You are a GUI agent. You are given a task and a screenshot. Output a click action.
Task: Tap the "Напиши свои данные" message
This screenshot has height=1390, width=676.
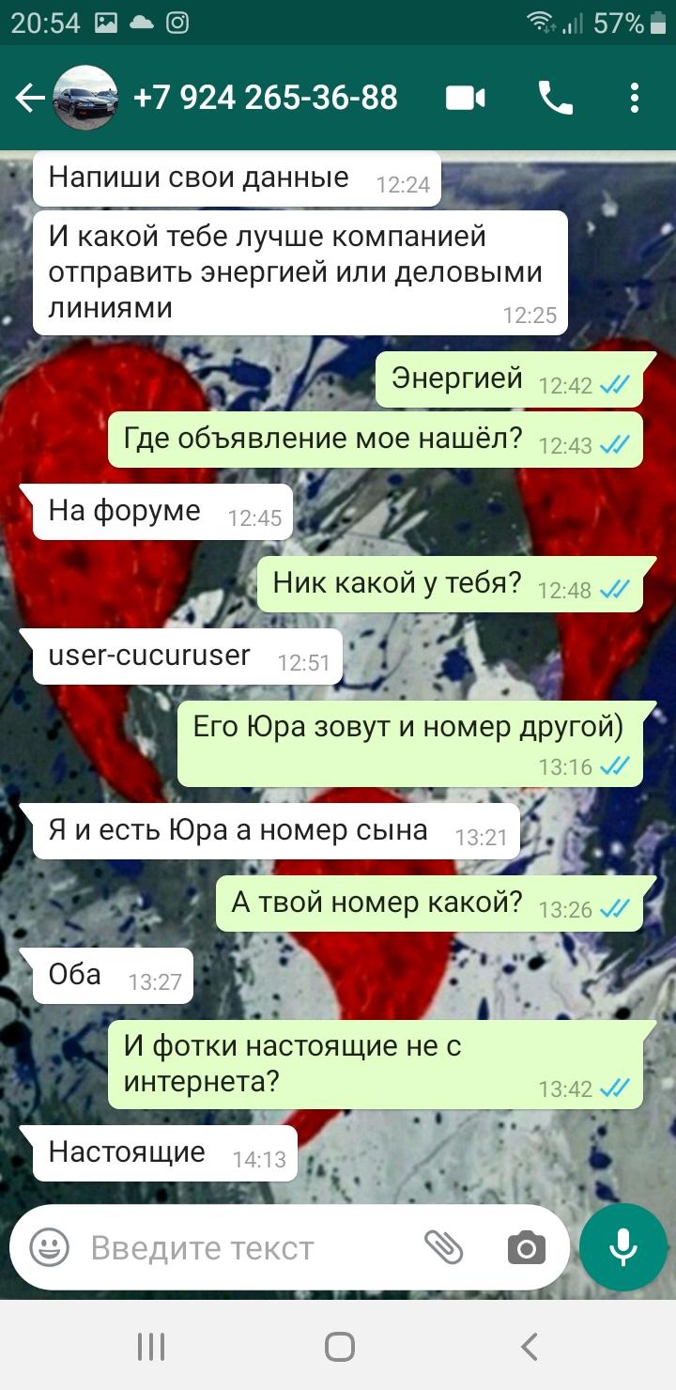click(x=237, y=178)
